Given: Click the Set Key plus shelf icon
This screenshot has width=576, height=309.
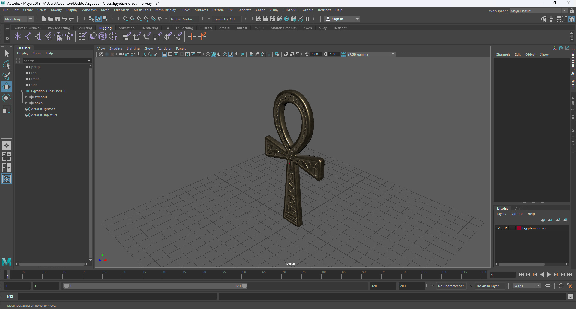Looking at the screenshot, I should [x=191, y=37].
